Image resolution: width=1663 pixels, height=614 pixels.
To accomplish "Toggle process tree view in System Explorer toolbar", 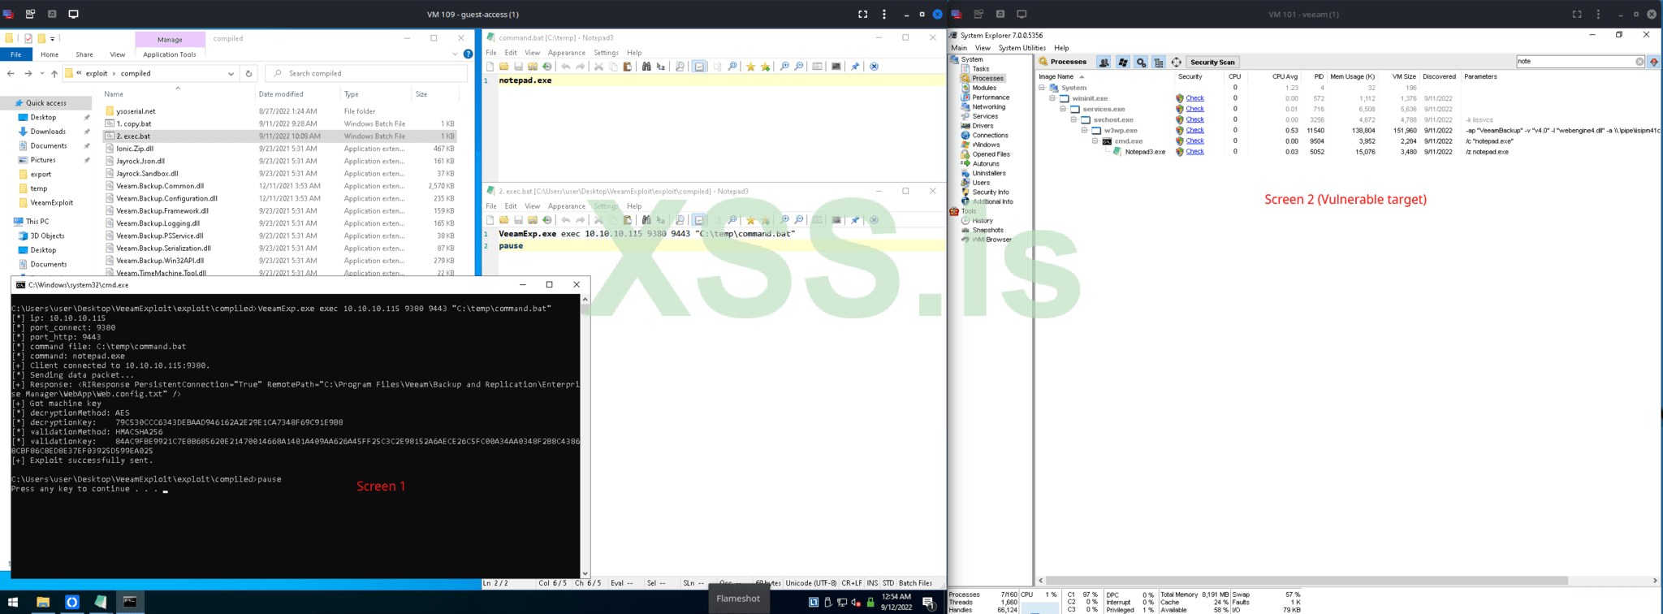I will coord(1159,62).
